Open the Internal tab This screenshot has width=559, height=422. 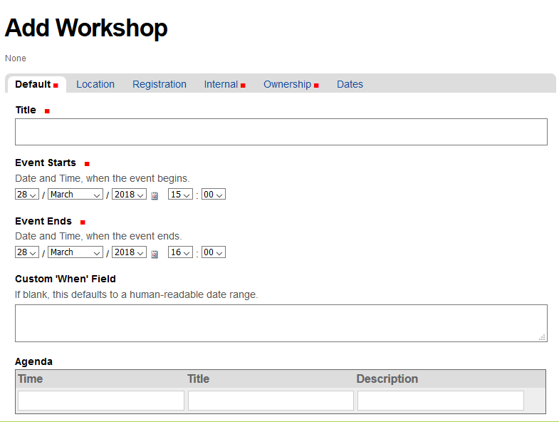coord(221,84)
